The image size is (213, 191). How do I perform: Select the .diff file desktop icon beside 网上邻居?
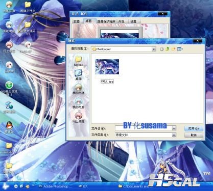pyautogui.click(x=27, y=47)
